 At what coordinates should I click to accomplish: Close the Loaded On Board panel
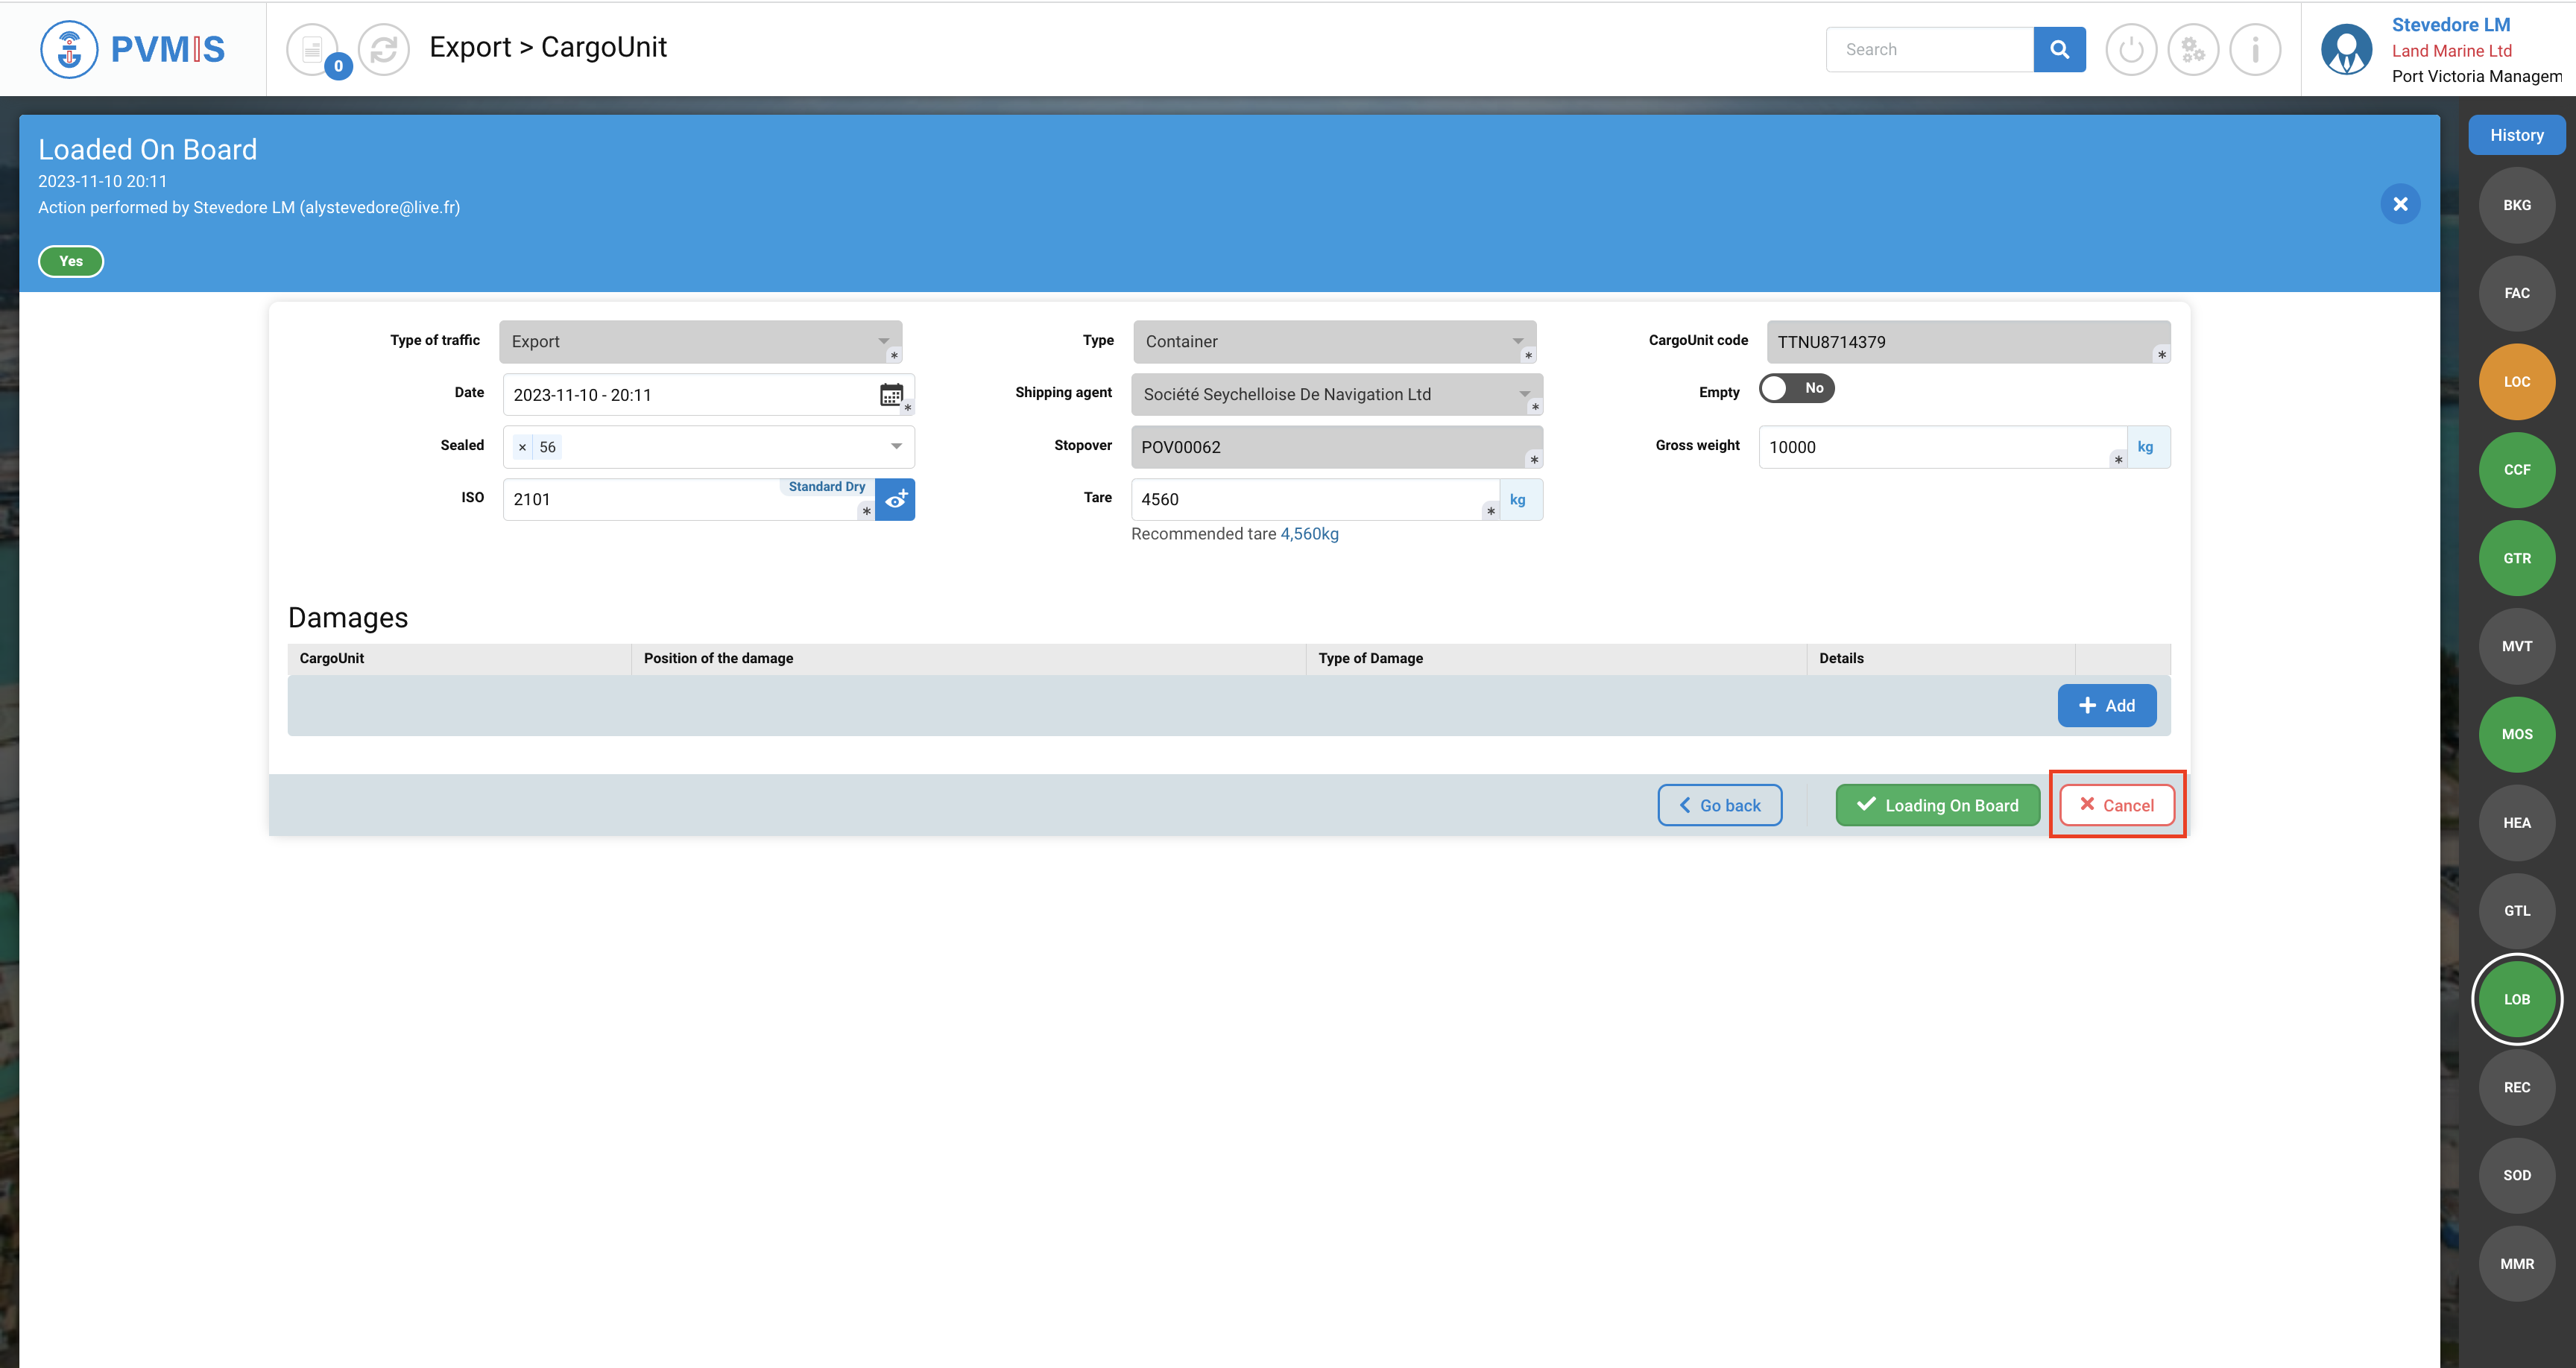pyautogui.click(x=2400, y=204)
